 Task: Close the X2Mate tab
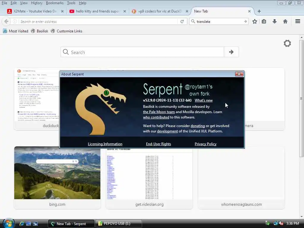(62, 11)
